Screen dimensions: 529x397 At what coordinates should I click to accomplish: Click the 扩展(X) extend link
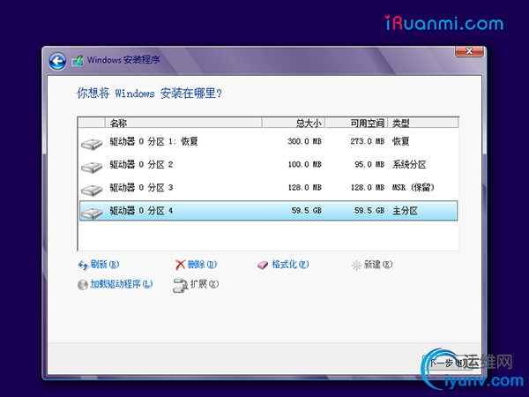click(205, 284)
